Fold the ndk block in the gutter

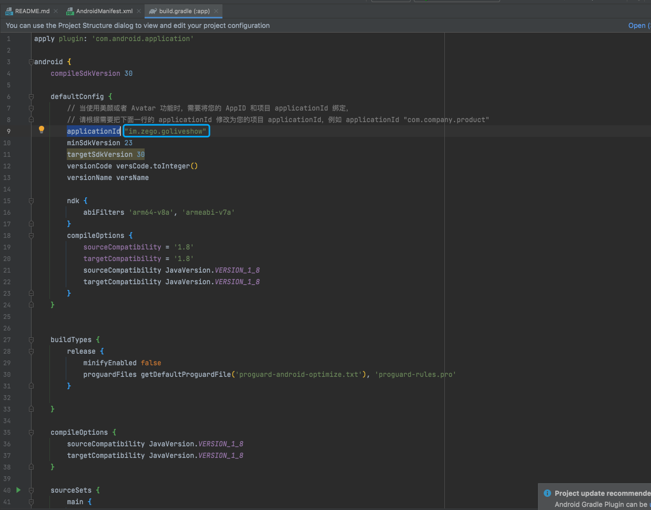(31, 201)
